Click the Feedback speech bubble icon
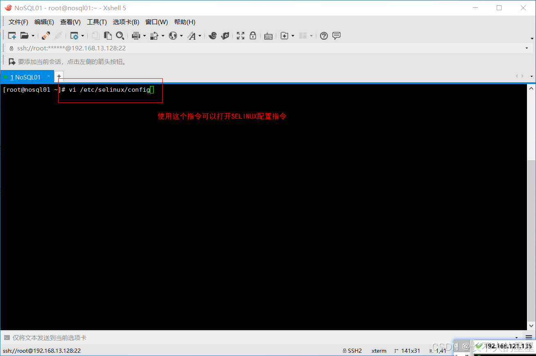 (x=336, y=36)
